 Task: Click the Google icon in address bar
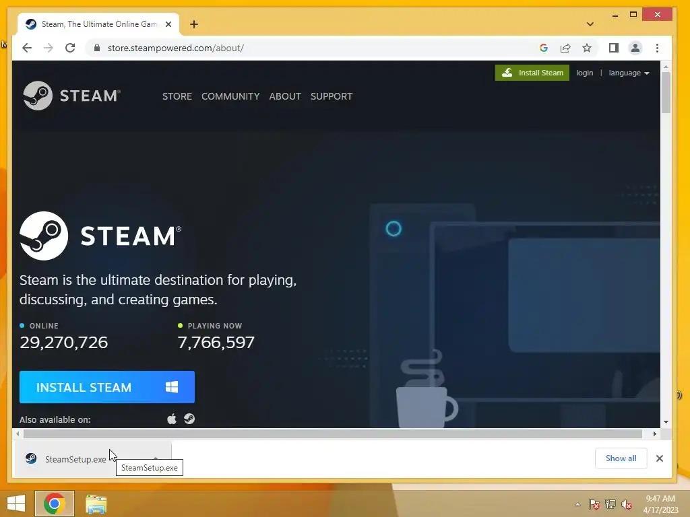point(544,48)
